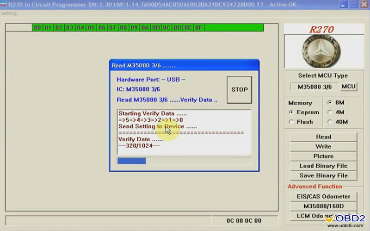Screen dimensions: 370x231
Task: Minimize the R270 programmer window
Action: (344, 4)
